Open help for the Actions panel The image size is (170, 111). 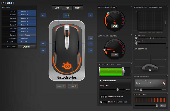click(36, 6)
